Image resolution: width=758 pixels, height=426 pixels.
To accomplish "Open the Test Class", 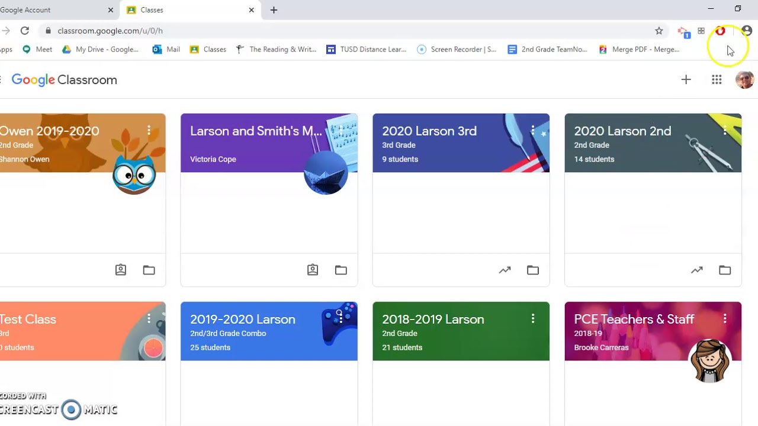I will pyautogui.click(x=28, y=319).
